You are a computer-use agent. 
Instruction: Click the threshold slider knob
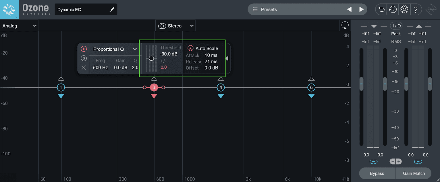tap(151, 58)
